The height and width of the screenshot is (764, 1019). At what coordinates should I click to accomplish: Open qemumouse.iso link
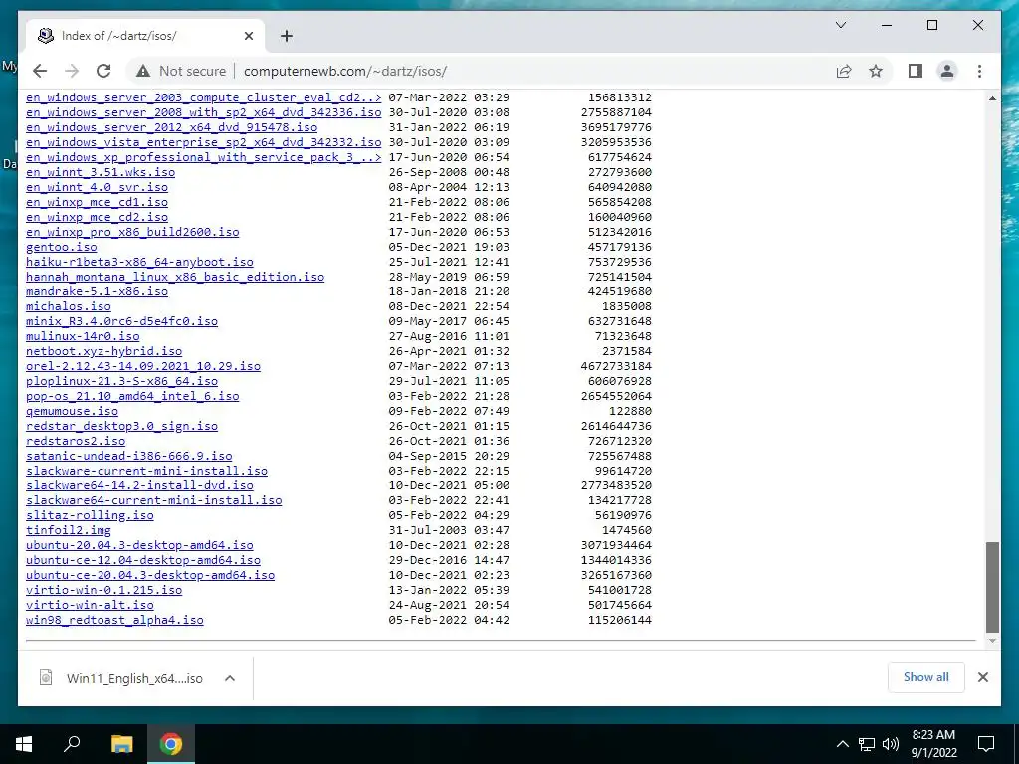coord(72,411)
